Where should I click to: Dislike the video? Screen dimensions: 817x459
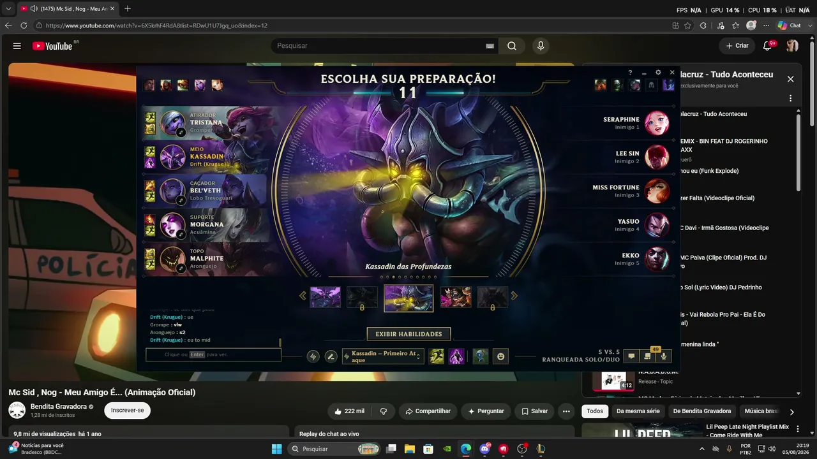click(384, 411)
